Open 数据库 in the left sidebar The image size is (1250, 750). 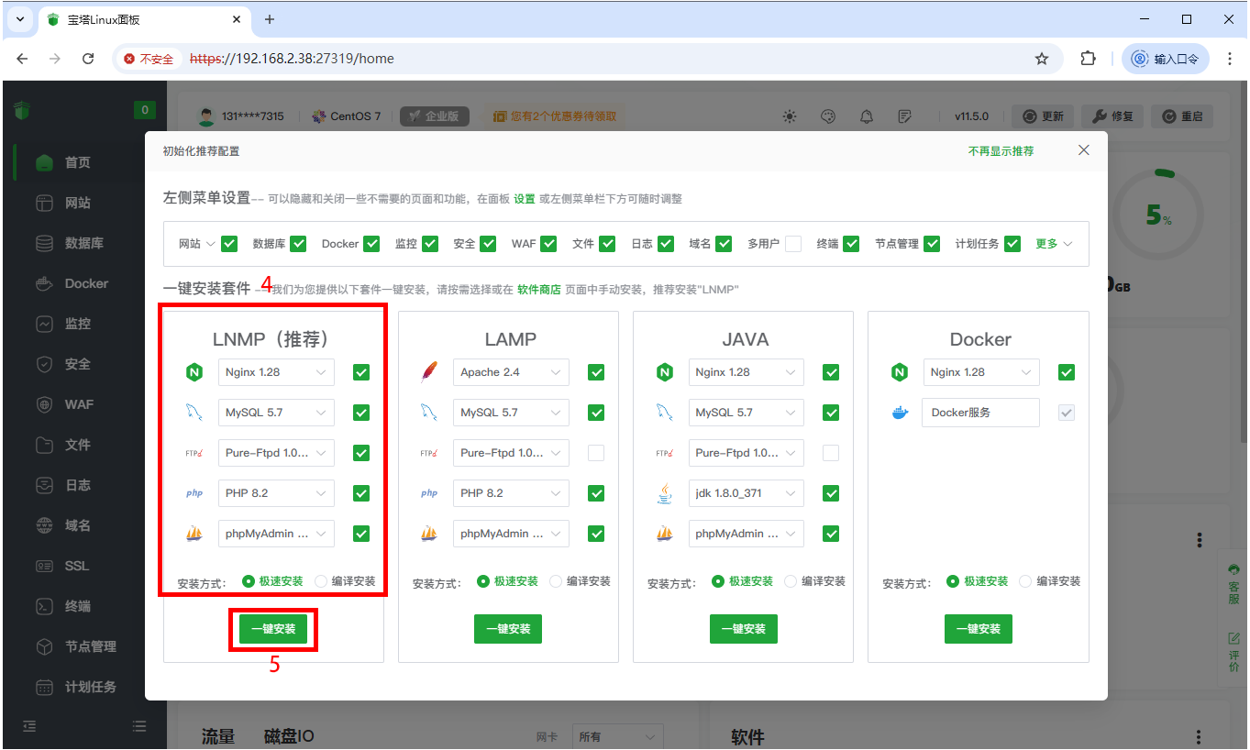(83, 243)
